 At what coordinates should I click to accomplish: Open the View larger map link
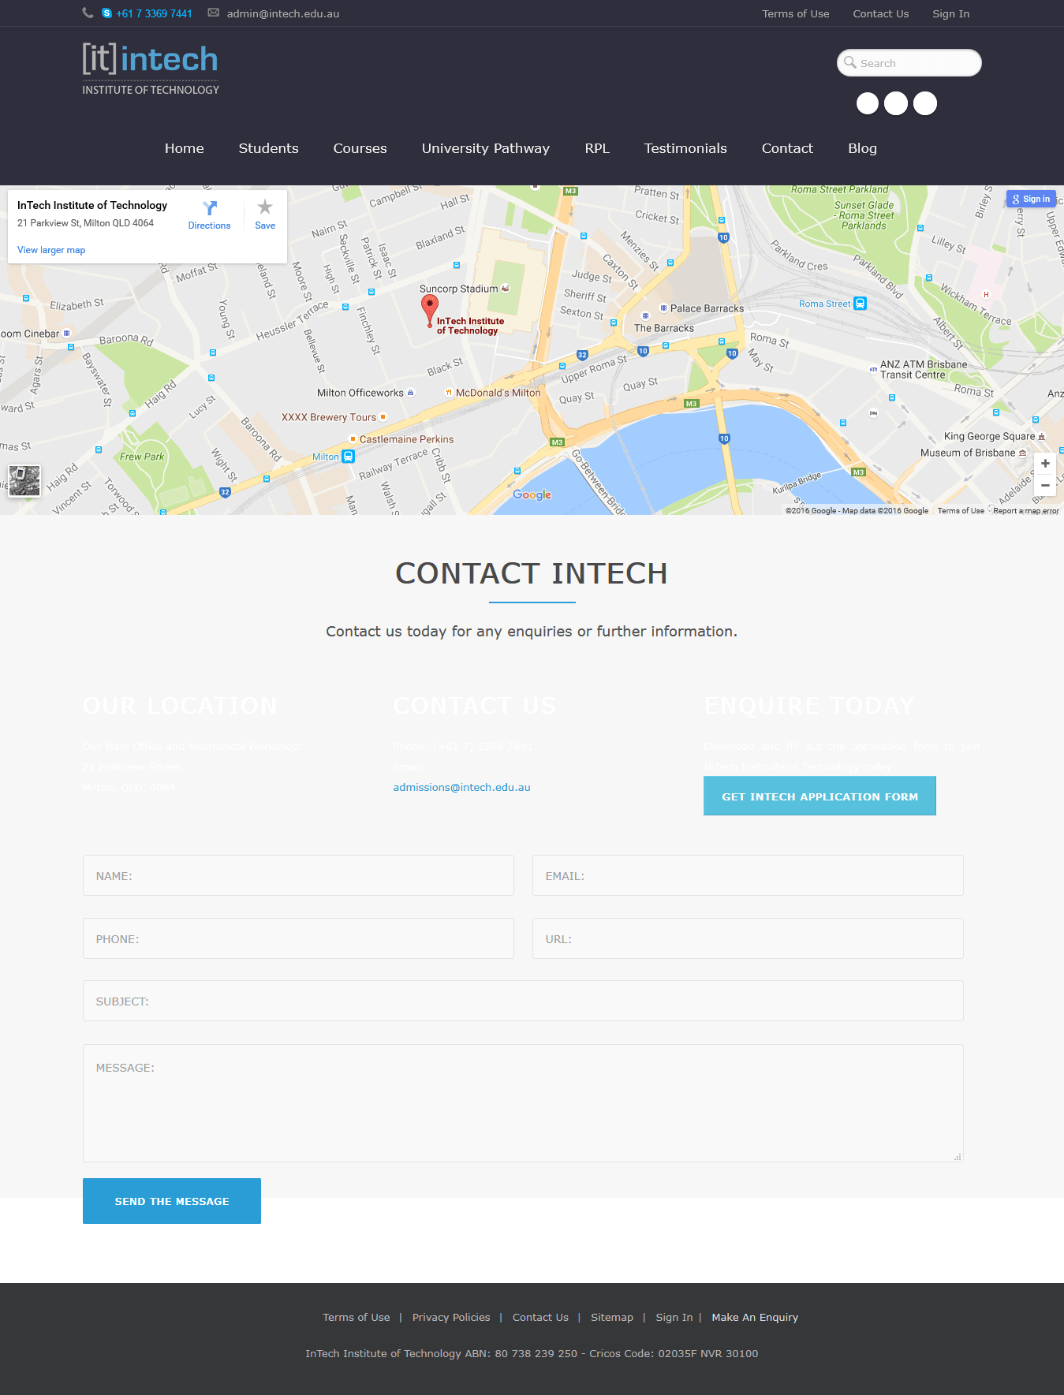tap(51, 250)
